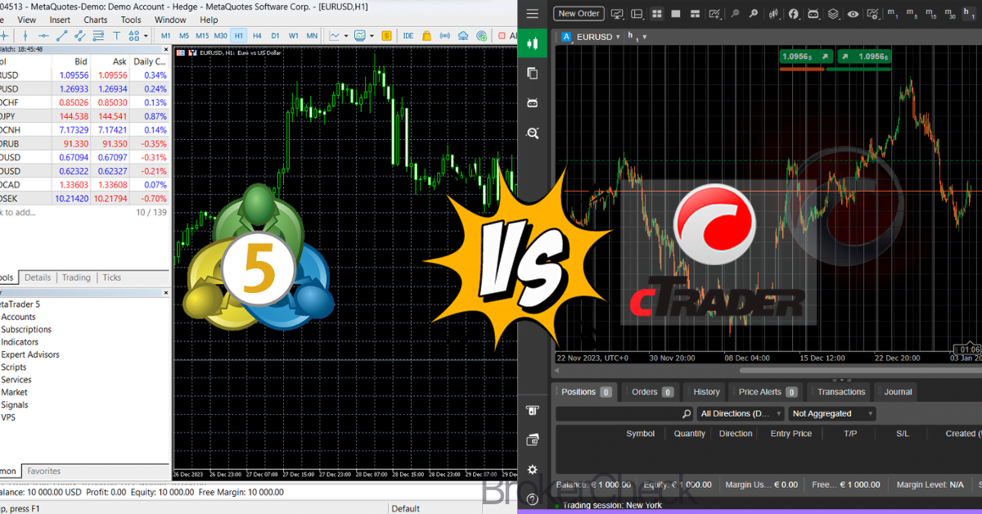Select M1 timeframe in MetaTrader toolbar
The image size is (982, 514).
click(165, 36)
